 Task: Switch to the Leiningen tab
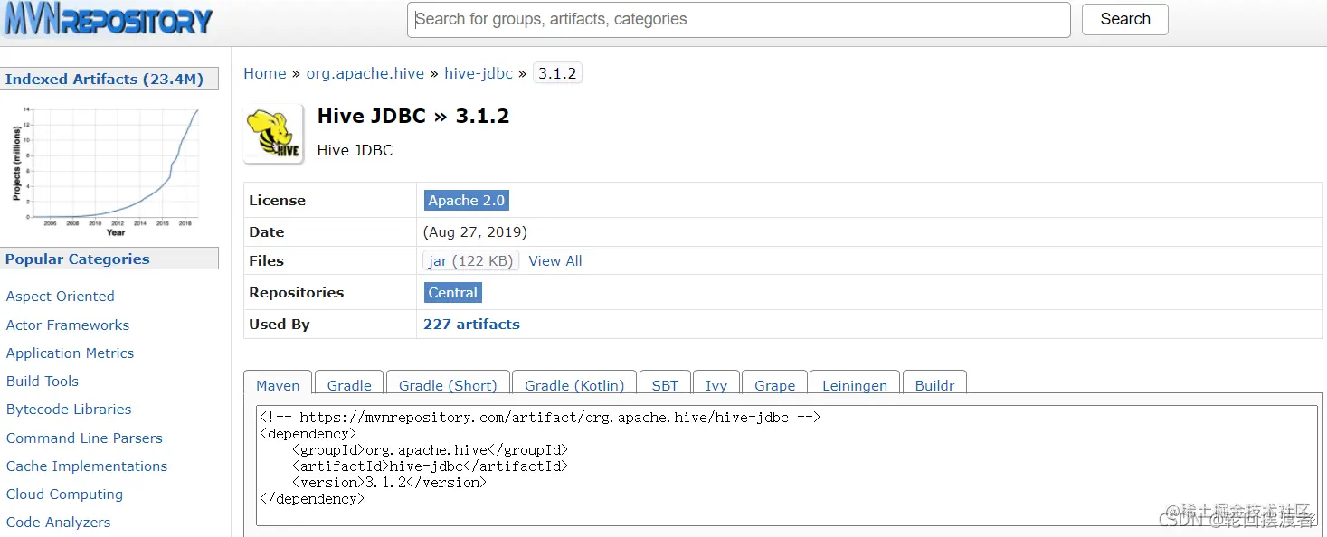click(855, 384)
